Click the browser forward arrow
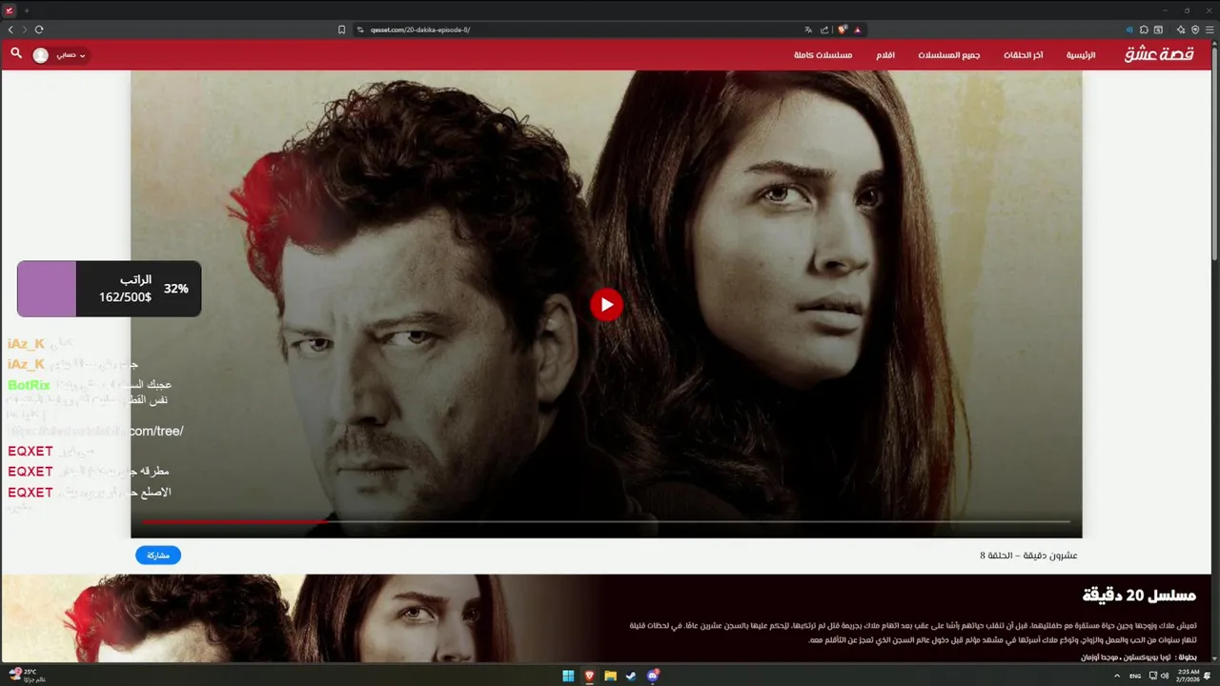This screenshot has height=686, width=1220. coord(24,30)
